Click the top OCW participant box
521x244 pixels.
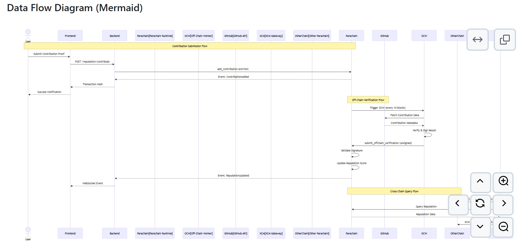click(x=424, y=36)
